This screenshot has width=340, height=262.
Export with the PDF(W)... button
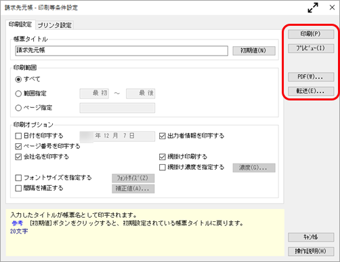[x=311, y=77]
